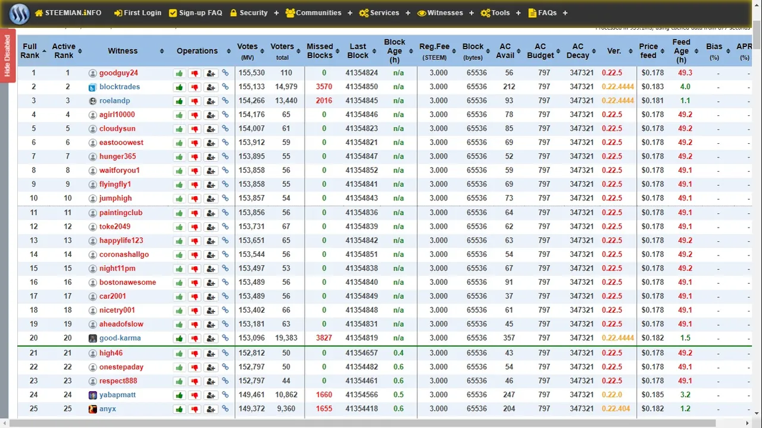Viewport: 762px width, 428px height.
Task: Click the Steem logo icon in navbar
Action: pos(17,13)
